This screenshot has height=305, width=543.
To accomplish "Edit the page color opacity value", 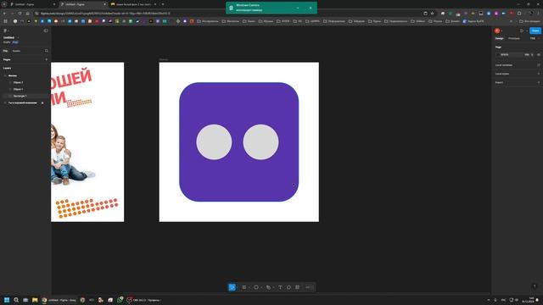I will coord(528,54).
